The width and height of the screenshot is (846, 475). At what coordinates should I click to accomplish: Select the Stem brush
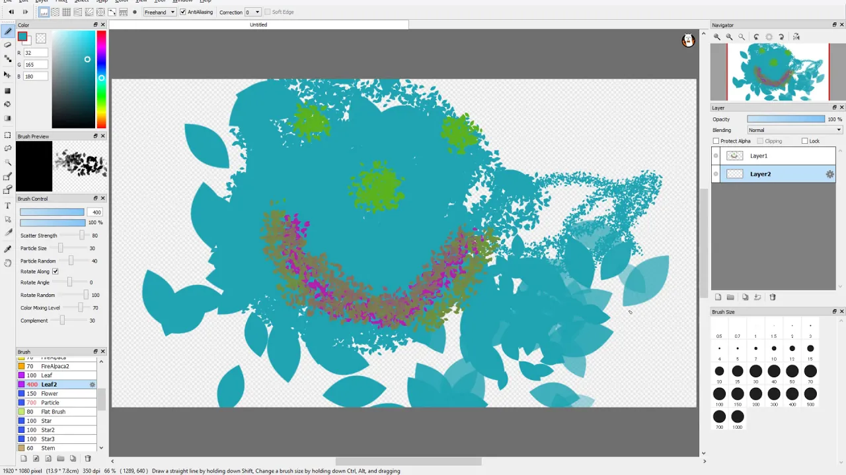click(57, 448)
